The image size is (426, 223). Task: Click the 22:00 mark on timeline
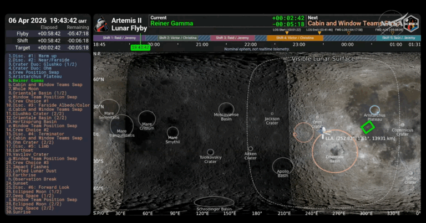(x=250, y=44)
